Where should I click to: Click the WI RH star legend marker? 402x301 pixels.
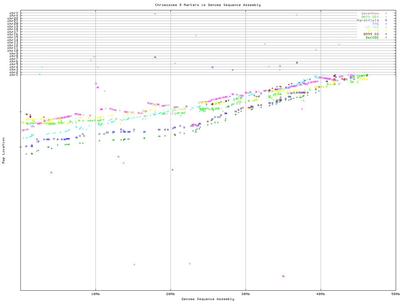click(386, 31)
